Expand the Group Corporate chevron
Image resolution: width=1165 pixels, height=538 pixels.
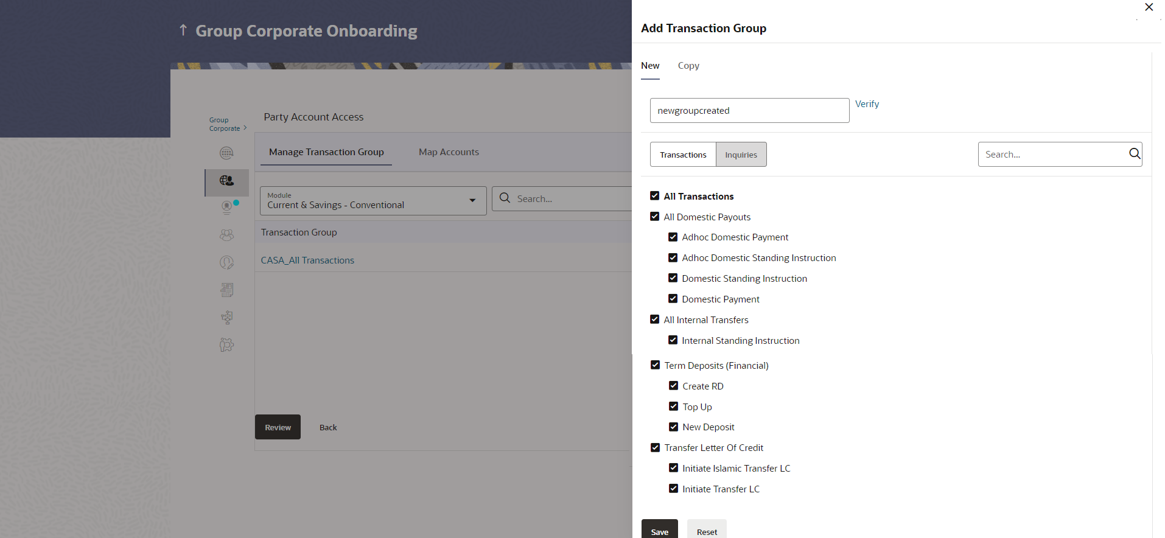(245, 128)
